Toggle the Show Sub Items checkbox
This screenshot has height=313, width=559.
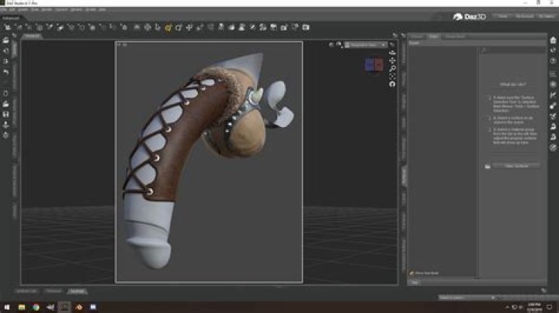[x=412, y=273]
